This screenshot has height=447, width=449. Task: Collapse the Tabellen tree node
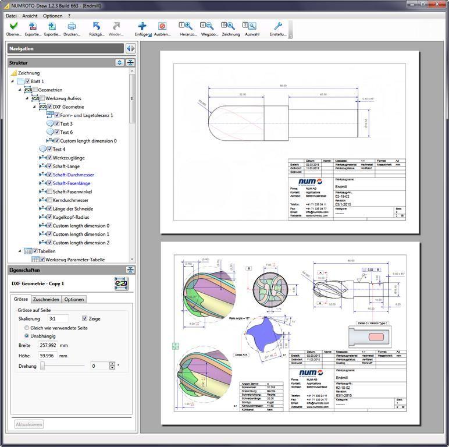(20, 251)
